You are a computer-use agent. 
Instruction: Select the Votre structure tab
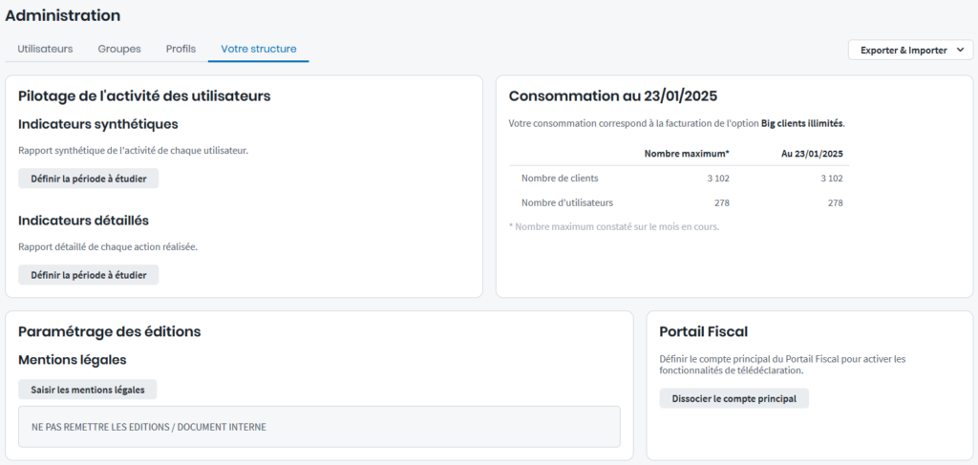point(258,49)
